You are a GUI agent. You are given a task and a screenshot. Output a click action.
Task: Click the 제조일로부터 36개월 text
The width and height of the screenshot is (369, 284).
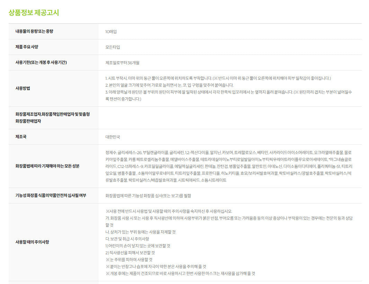[x=123, y=63]
